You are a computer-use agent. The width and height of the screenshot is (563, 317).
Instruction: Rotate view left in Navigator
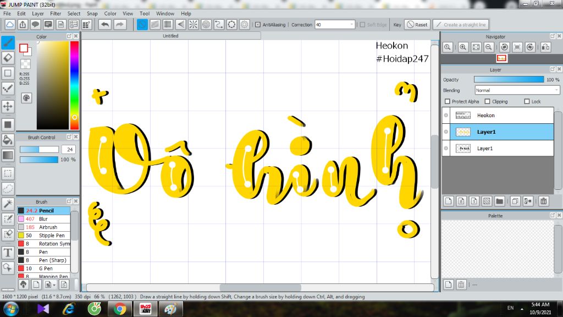505,47
